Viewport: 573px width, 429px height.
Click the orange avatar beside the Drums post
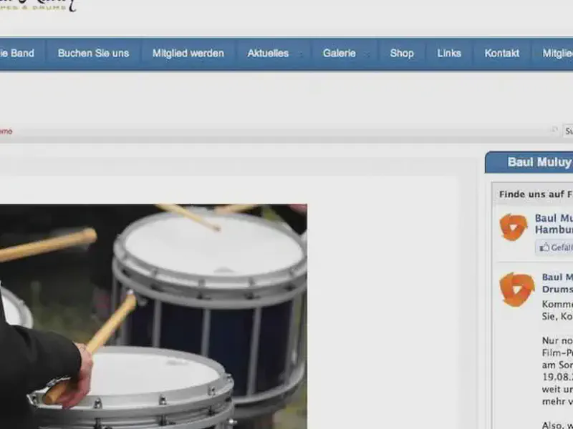[x=515, y=290]
